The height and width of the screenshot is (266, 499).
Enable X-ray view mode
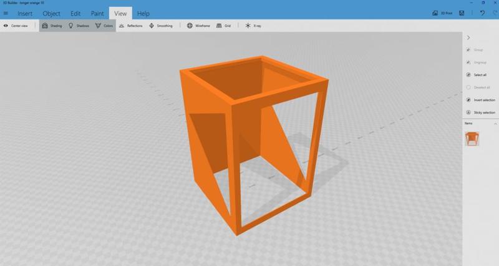(253, 26)
